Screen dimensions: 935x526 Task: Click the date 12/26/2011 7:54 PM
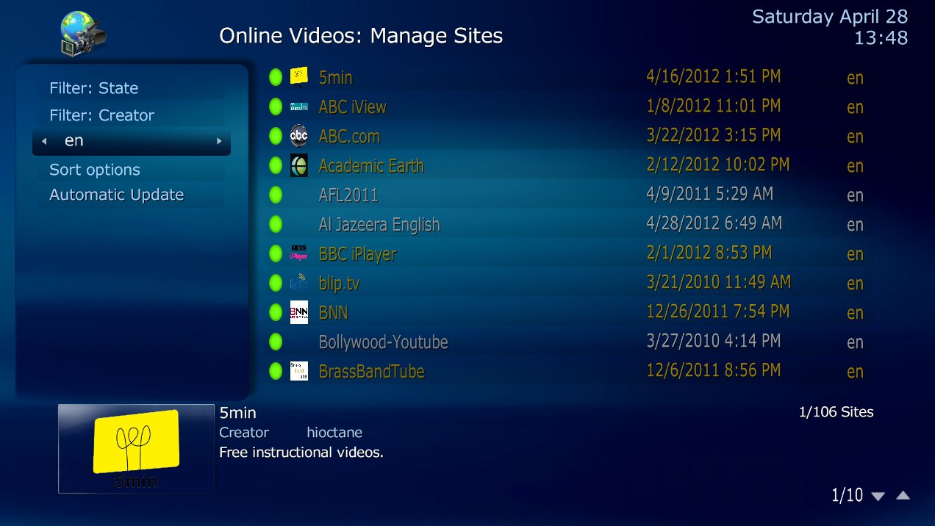tap(717, 311)
